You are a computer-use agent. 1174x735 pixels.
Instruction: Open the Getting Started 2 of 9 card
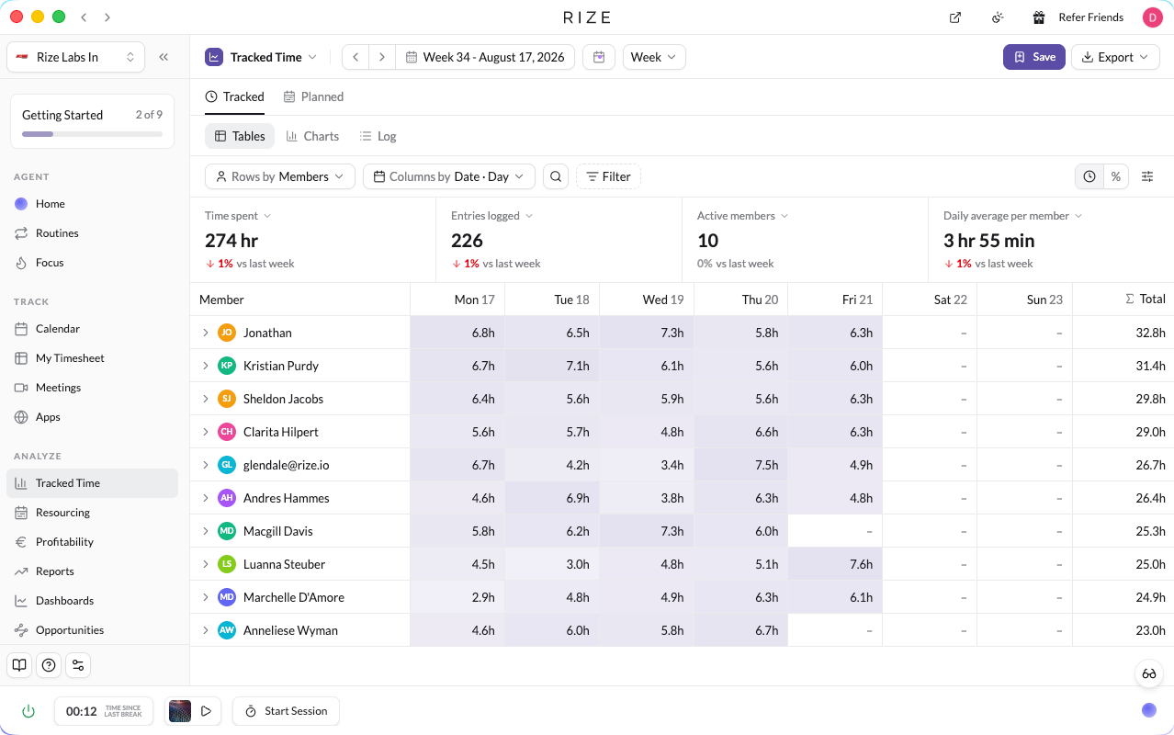(x=92, y=121)
